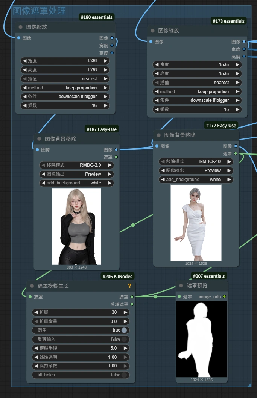
Task: Open the add_background white dropdown in node #172
Action: tap(196, 180)
